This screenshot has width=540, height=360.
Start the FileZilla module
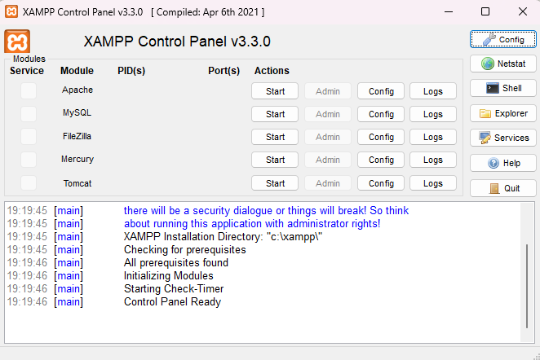point(275,137)
